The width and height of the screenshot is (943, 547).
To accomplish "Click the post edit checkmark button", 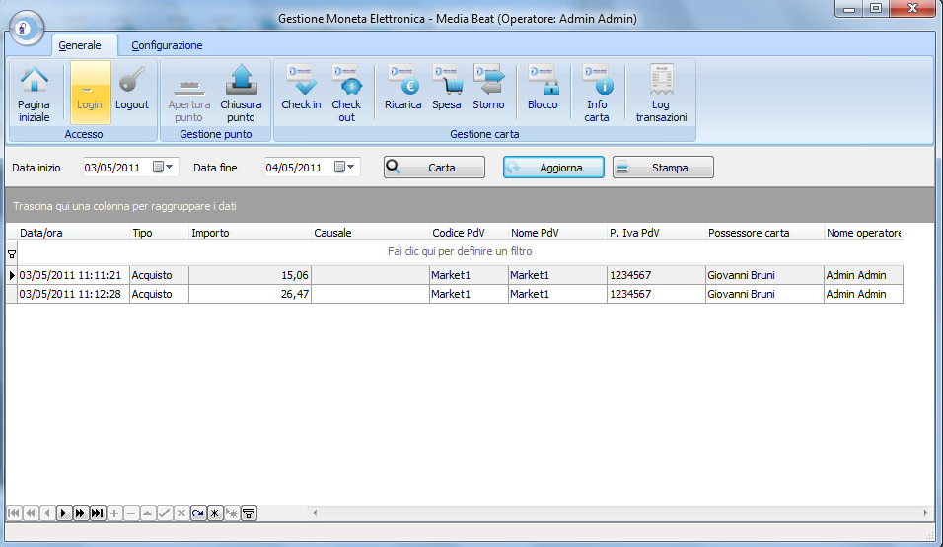I will point(165,513).
